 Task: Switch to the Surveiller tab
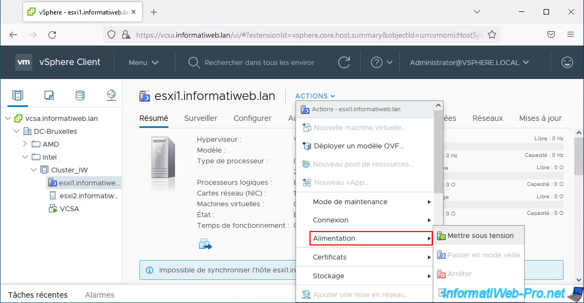(x=201, y=118)
